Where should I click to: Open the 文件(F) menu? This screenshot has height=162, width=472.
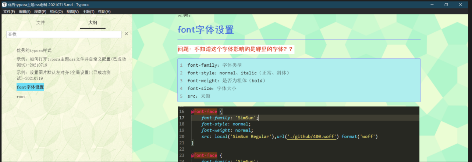click(x=9, y=12)
